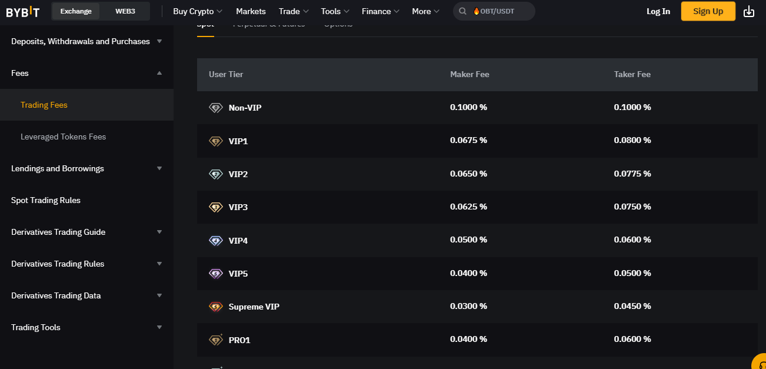Click VIP2 maker fee 0.0650 %
This screenshot has width=766, height=369.
(468, 174)
